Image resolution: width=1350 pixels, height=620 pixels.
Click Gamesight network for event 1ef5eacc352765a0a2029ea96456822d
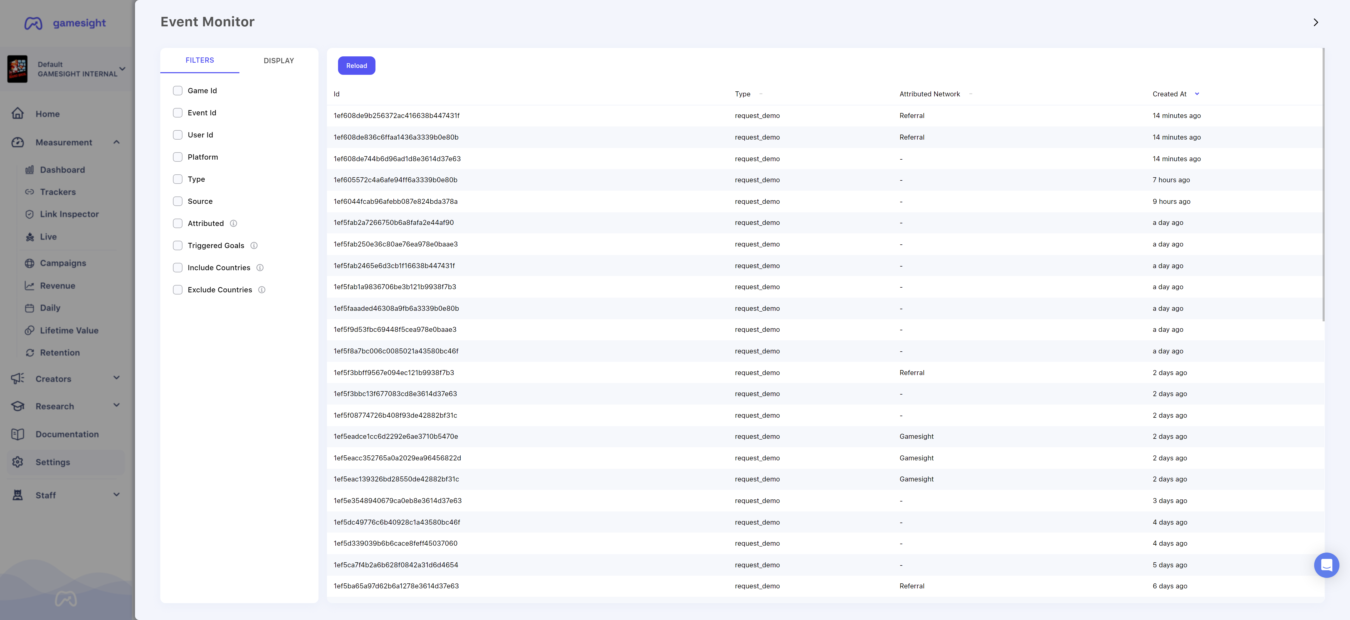pos(917,458)
